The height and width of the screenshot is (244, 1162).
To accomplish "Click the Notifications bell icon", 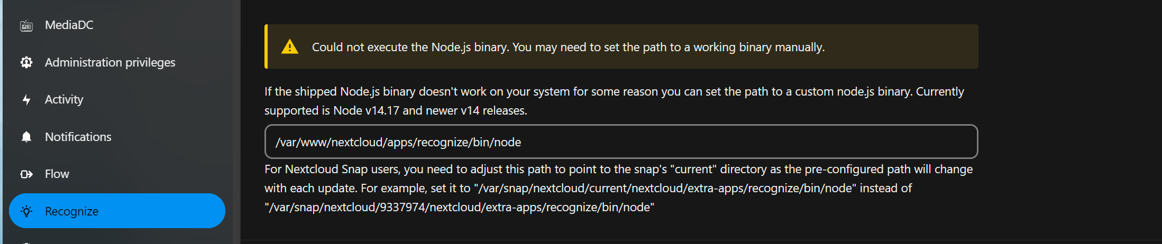I will [26, 137].
